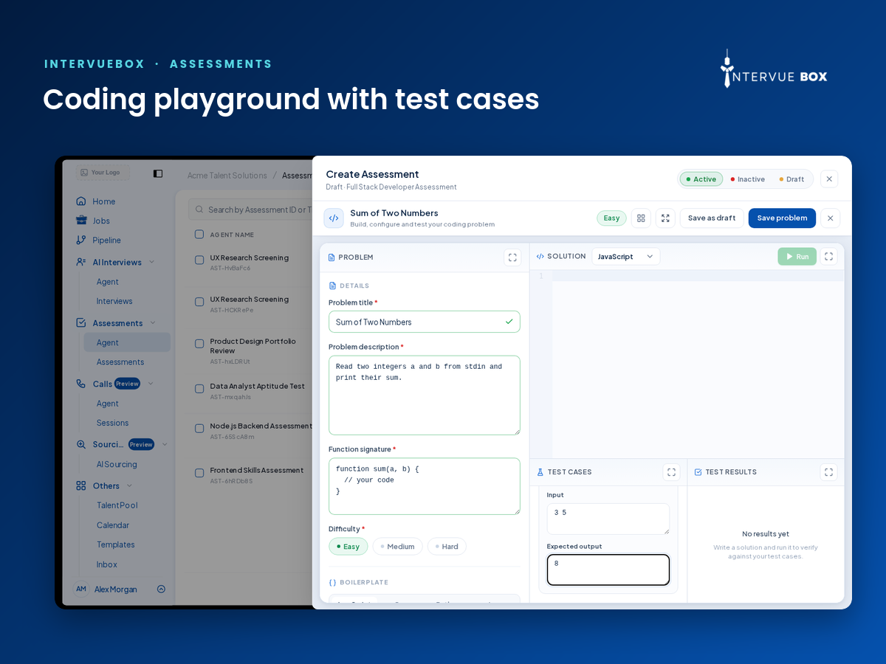Open Talent Pool in sidebar
This screenshot has width=886, height=664.
click(x=117, y=505)
